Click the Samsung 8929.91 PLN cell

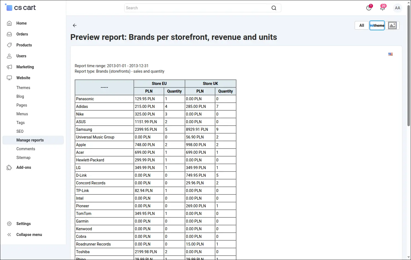[200, 129]
